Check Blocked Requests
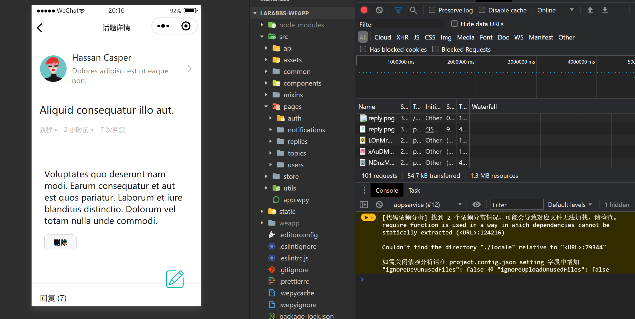The image size is (635, 319). pyautogui.click(x=435, y=49)
